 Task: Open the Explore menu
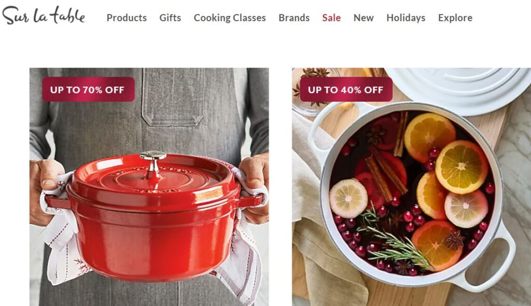pyautogui.click(x=455, y=18)
